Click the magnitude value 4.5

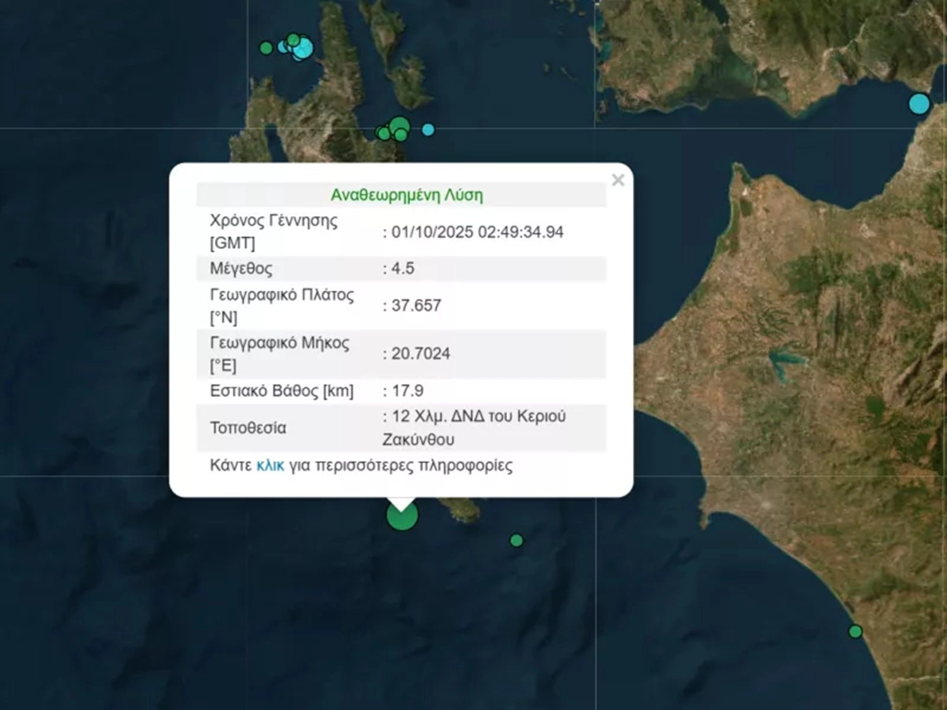coord(402,269)
